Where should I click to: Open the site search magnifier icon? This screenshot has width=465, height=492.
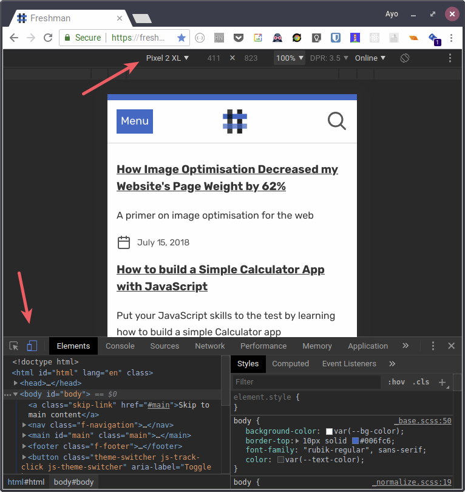click(337, 121)
